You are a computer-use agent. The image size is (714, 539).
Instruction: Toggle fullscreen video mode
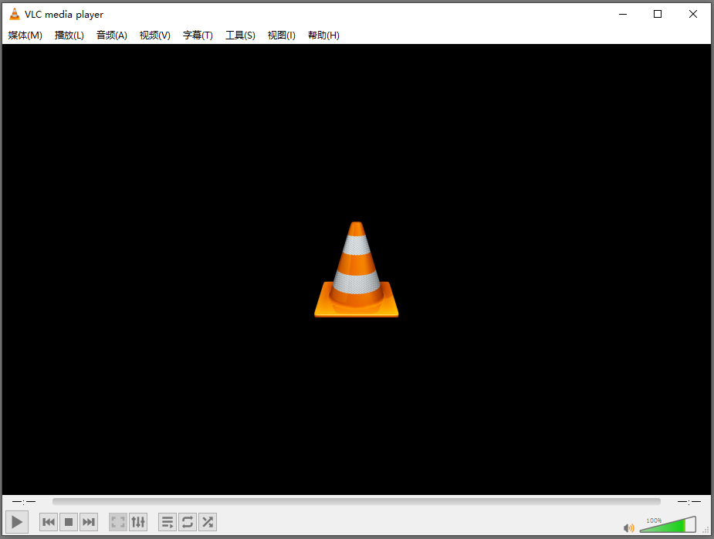[118, 522]
